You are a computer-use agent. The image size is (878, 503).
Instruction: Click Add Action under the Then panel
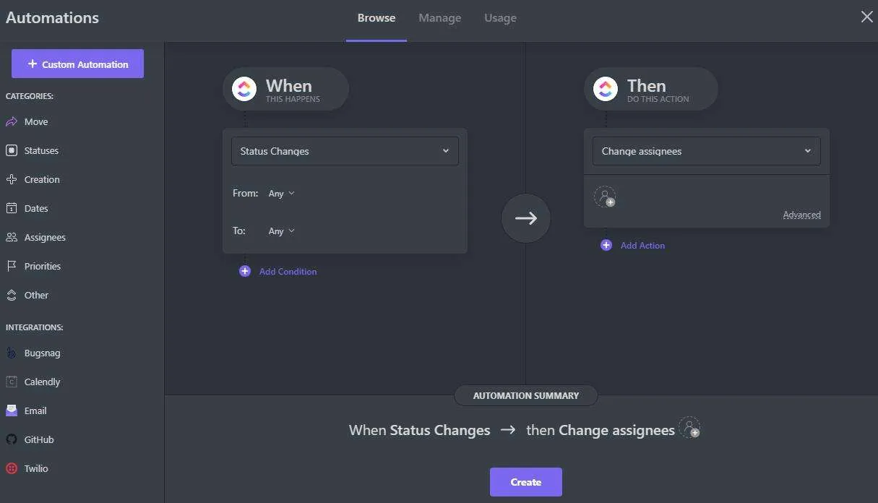click(633, 246)
